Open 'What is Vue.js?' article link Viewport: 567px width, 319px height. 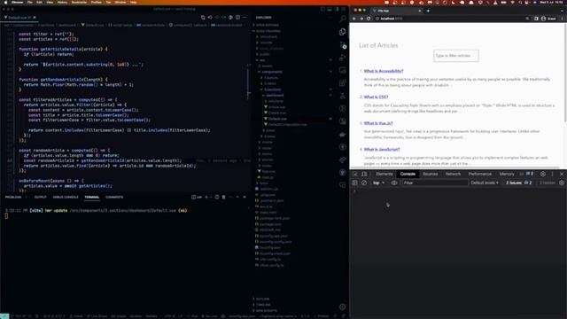tap(378, 123)
